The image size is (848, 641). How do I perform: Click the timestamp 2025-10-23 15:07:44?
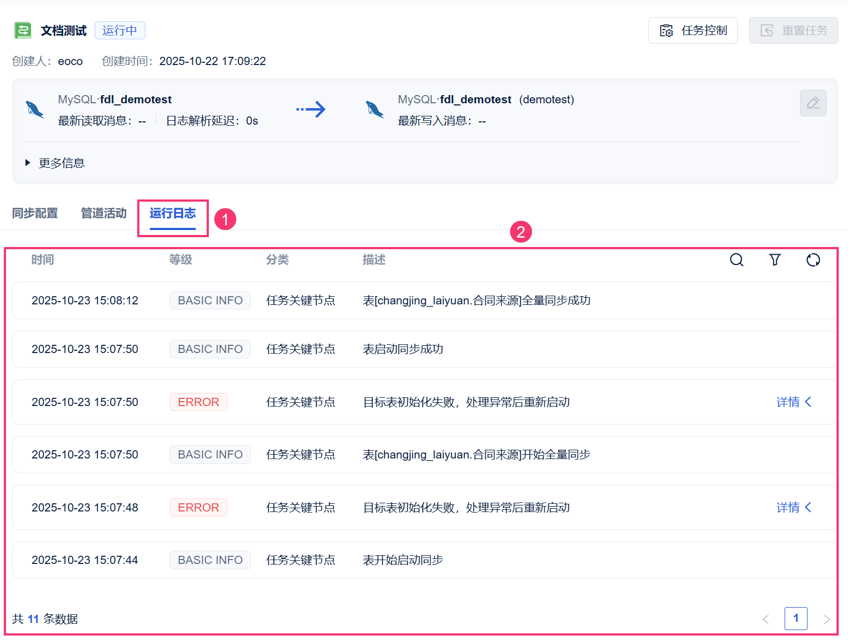(85, 560)
